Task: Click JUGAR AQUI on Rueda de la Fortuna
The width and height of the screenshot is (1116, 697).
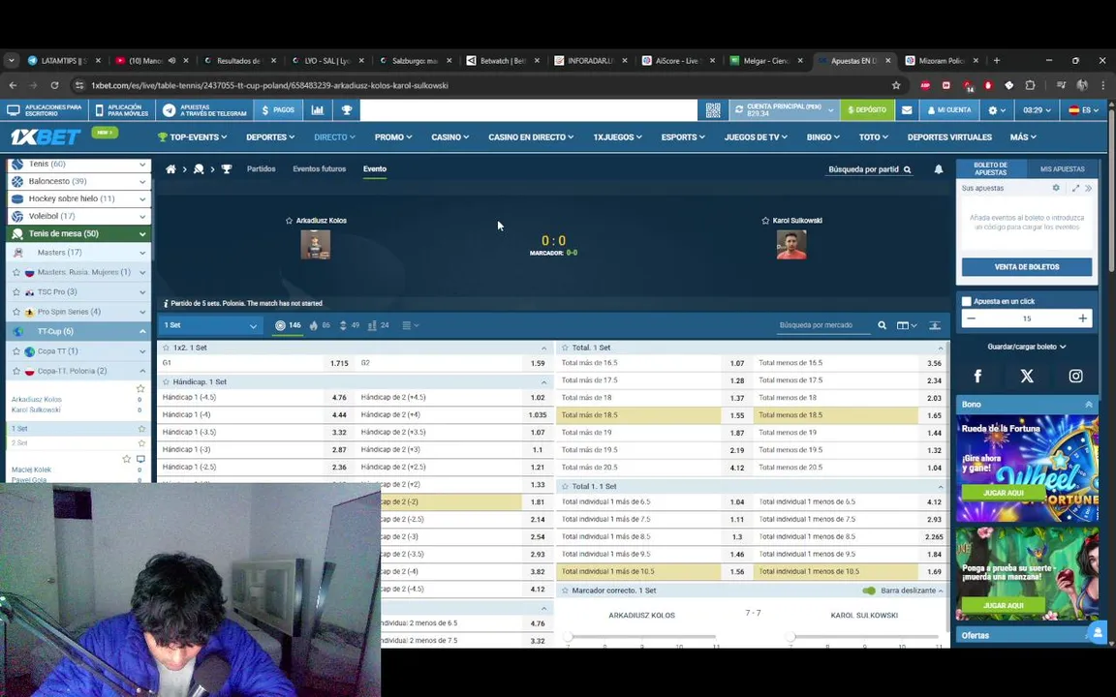Action: 1004,492
